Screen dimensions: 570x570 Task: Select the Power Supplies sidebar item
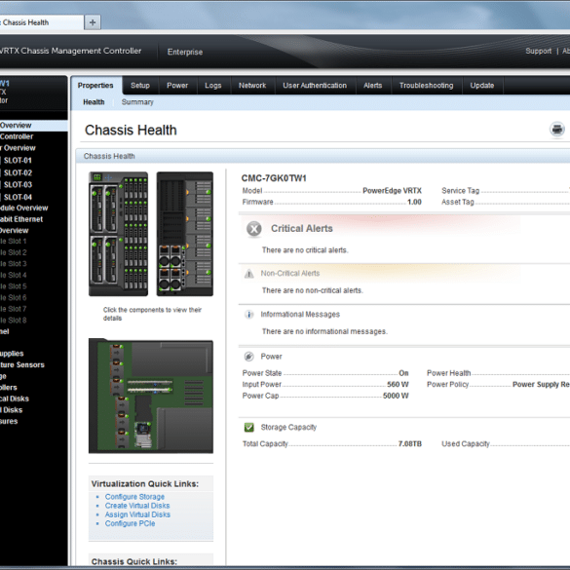[12, 354]
